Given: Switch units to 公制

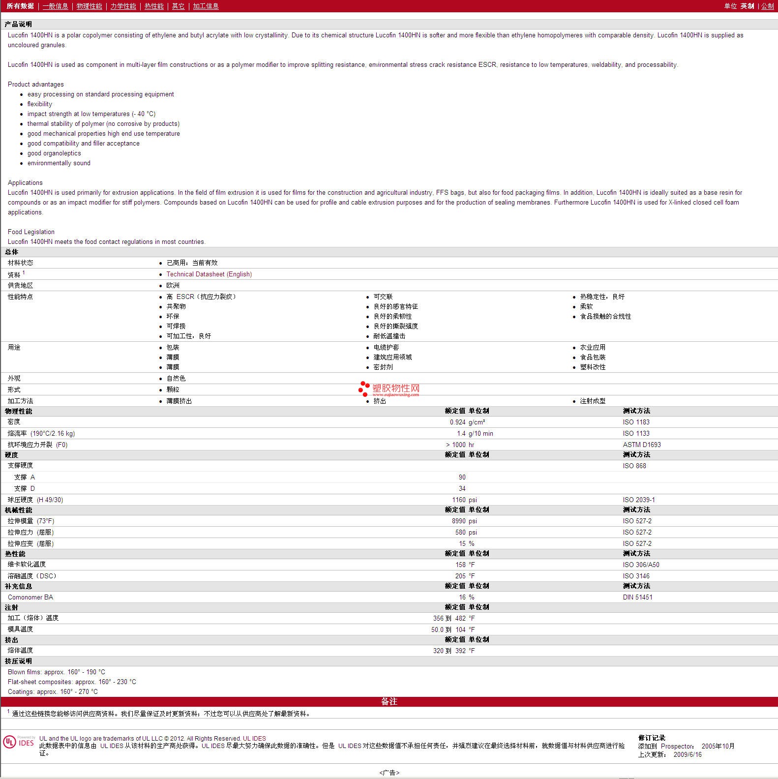Looking at the screenshot, I should click(x=767, y=6).
